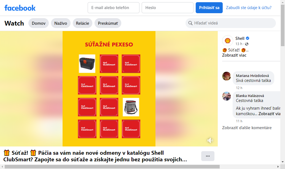Select the Relácie tab
Screen dimensions: 285x169
click(82, 23)
